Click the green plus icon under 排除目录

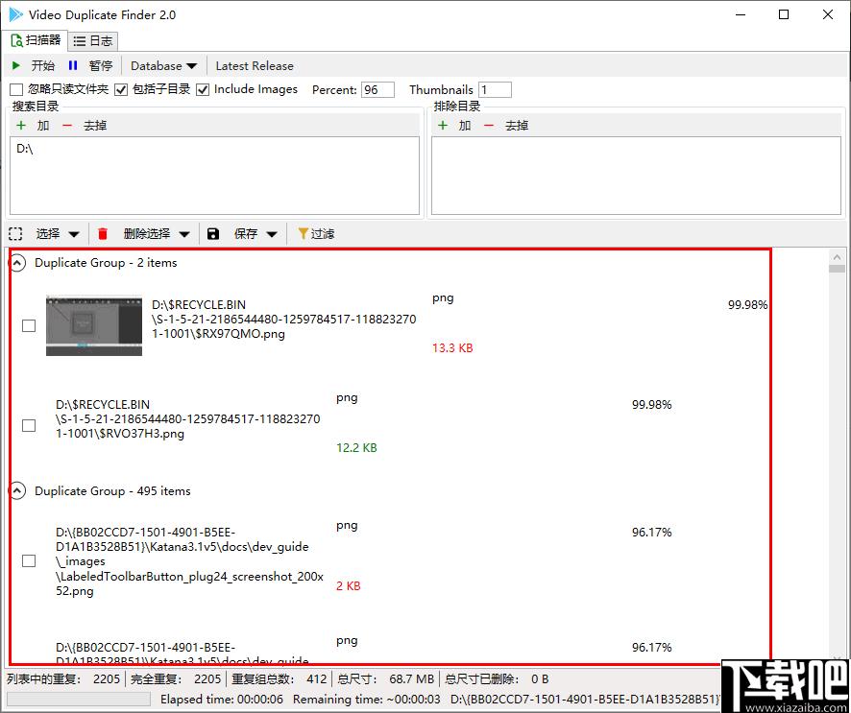tap(443, 126)
